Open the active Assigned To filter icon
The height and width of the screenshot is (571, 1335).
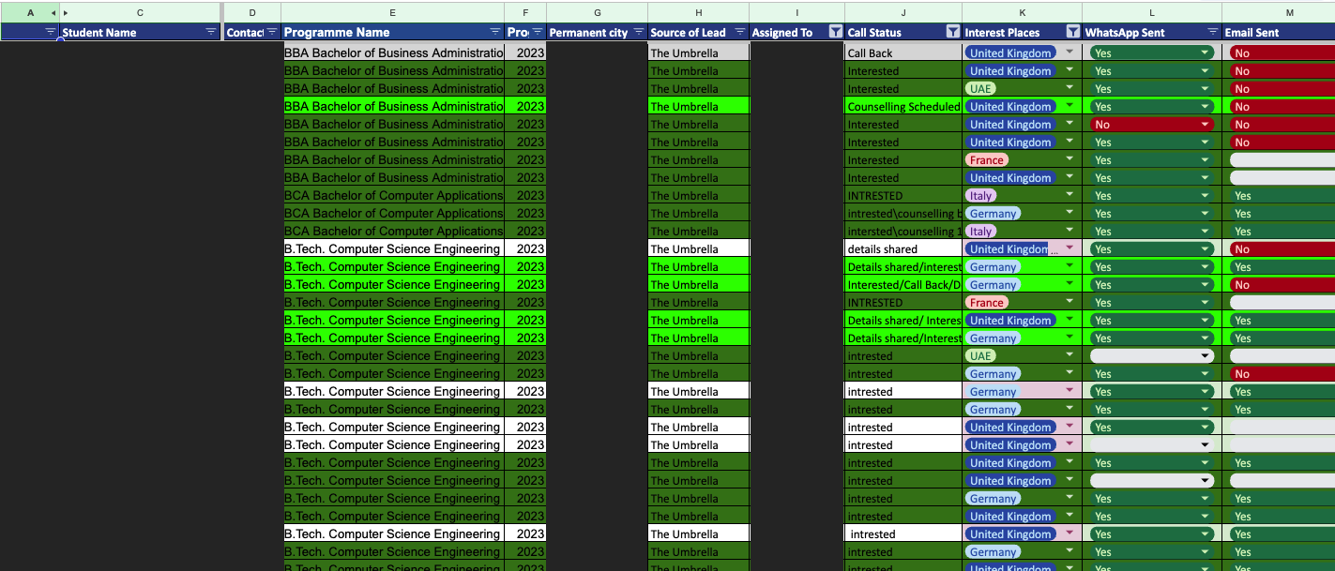point(835,32)
